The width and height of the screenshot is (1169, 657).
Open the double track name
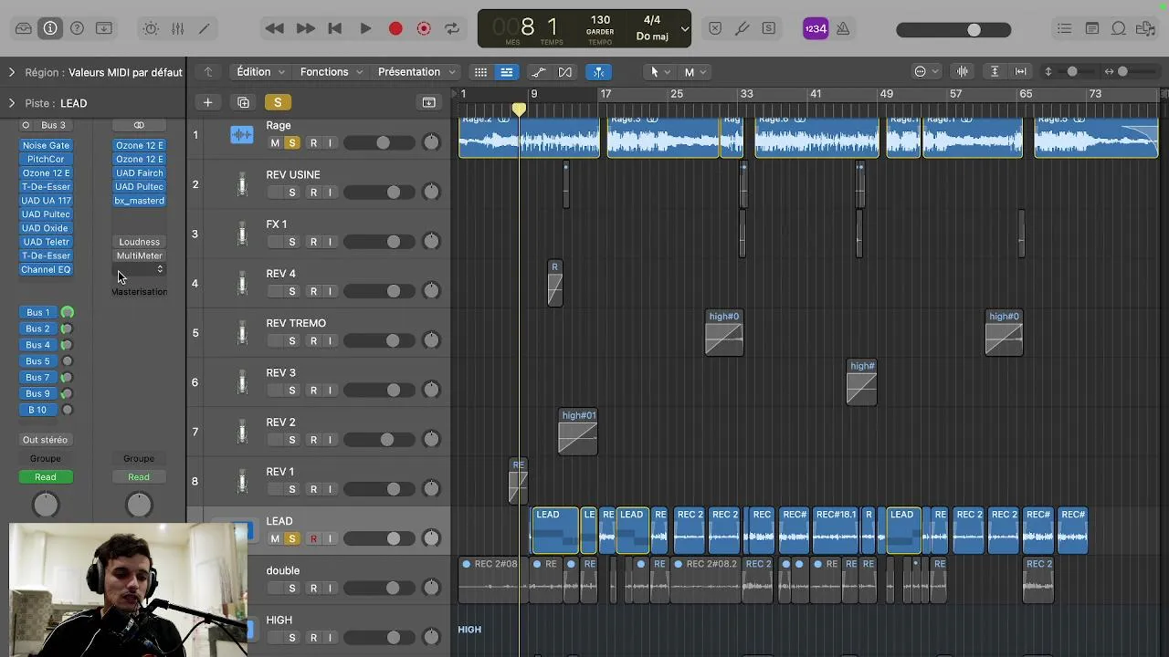(x=283, y=571)
